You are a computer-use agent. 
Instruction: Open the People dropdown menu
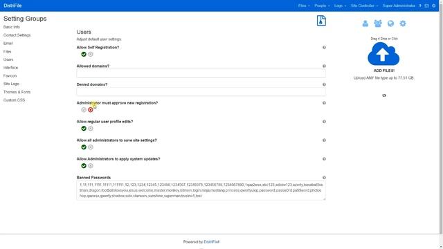click(x=322, y=6)
